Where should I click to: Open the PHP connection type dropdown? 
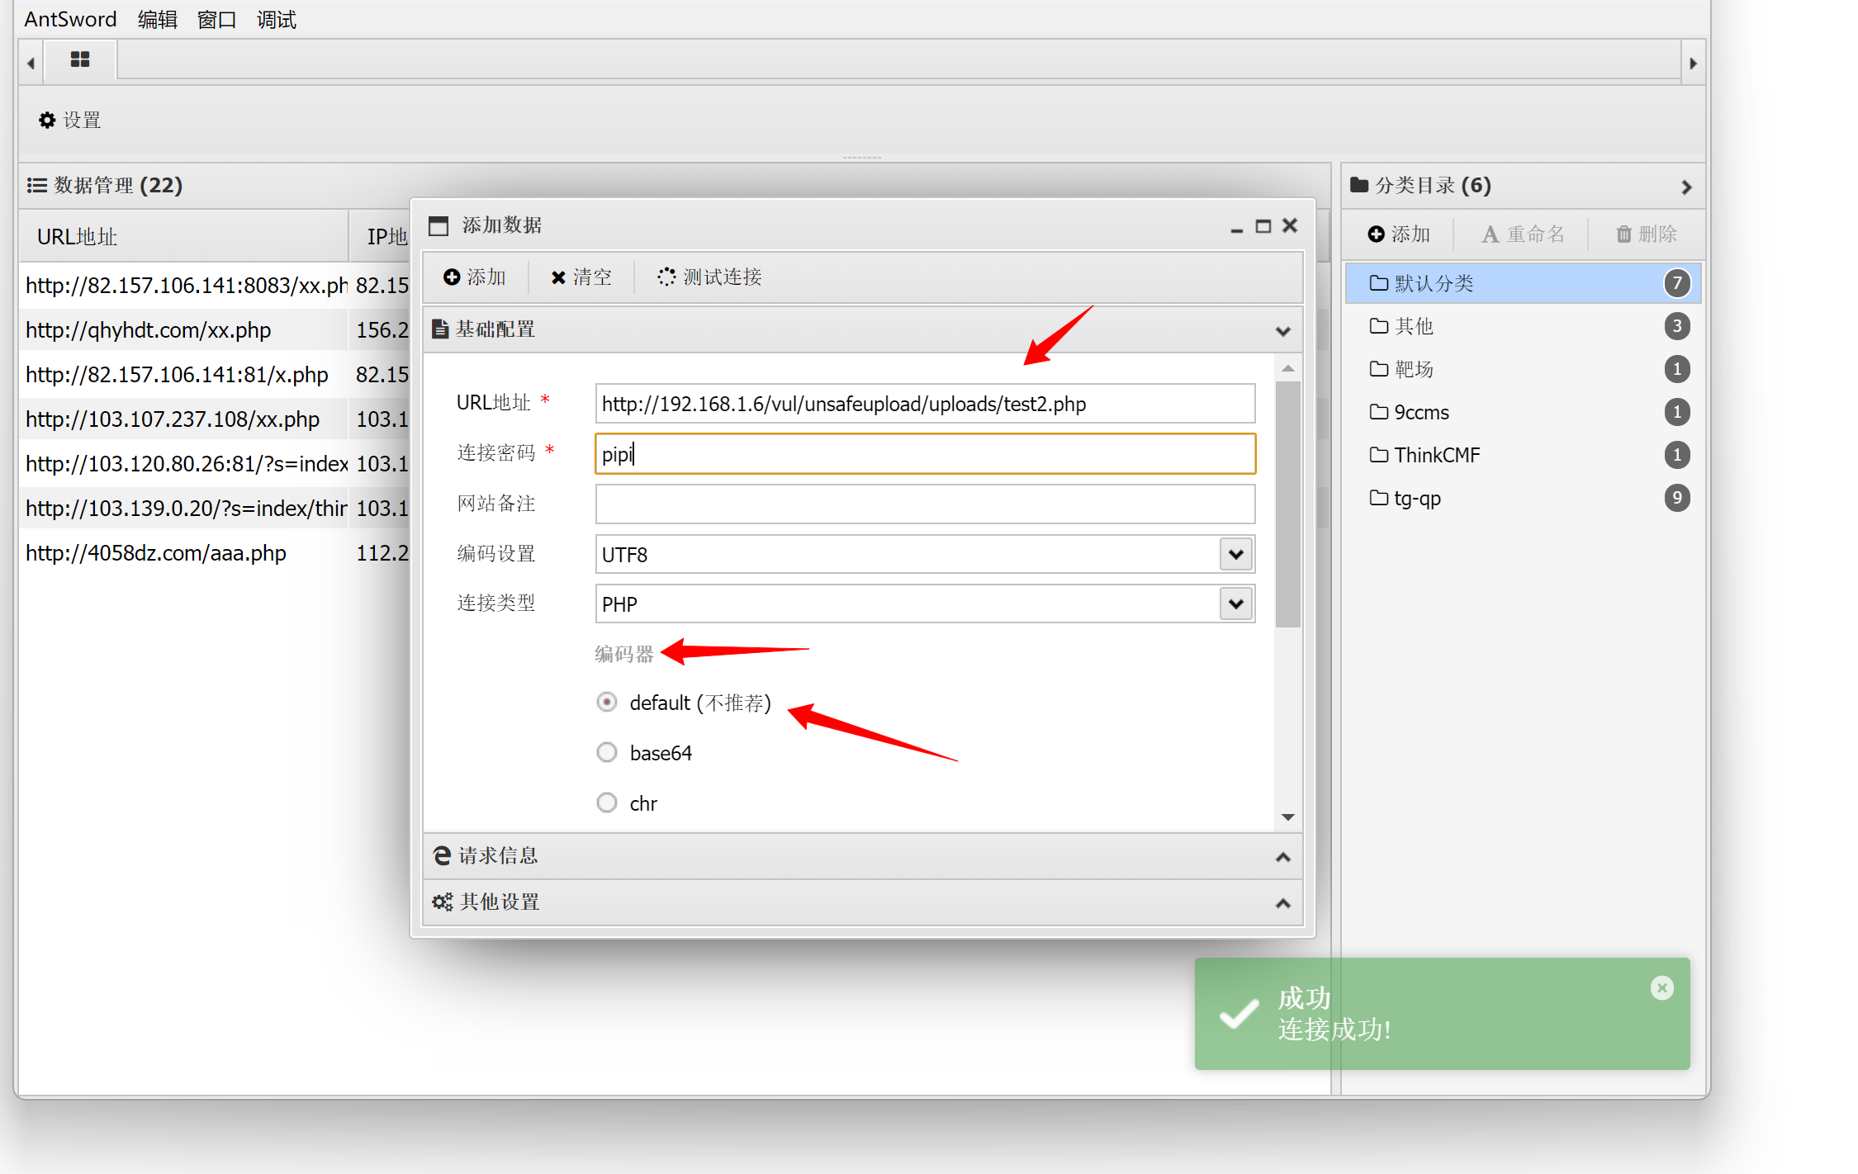(1235, 604)
